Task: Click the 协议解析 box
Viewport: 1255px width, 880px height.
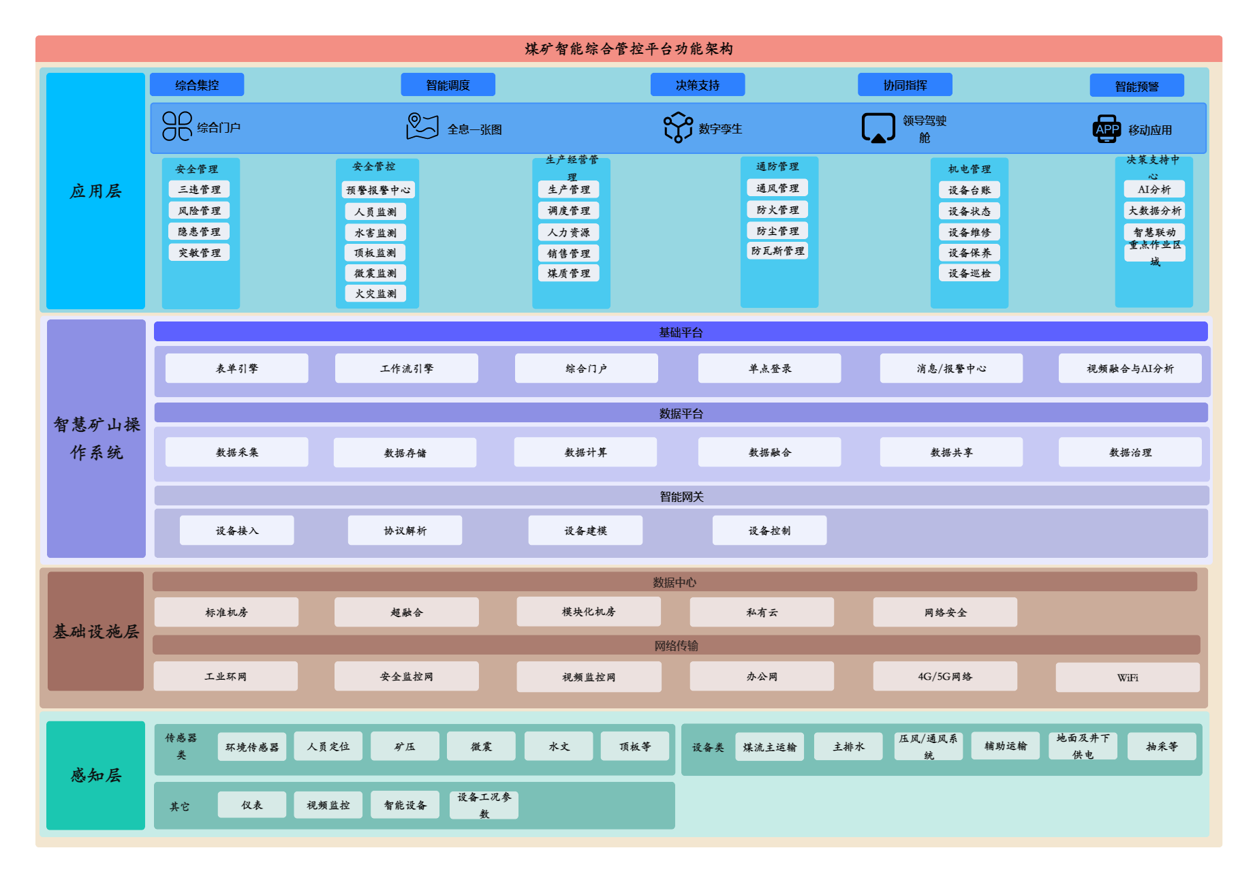Action: (x=405, y=531)
